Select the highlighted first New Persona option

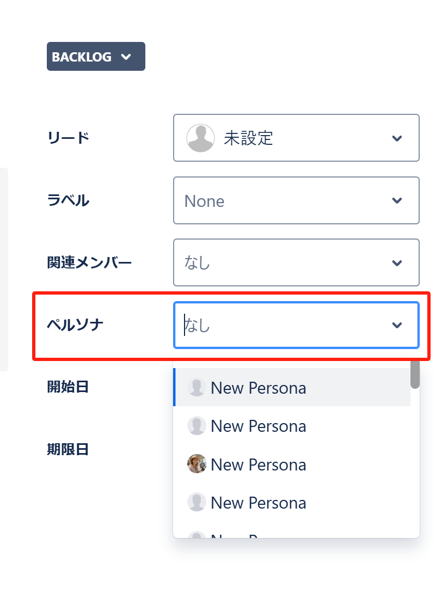pyautogui.click(x=258, y=388)
